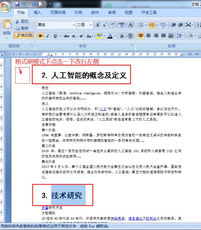Open the 剪贴板 pane launcher
The height and width of the screenshot is (230, 201).
tap(32, 45)
